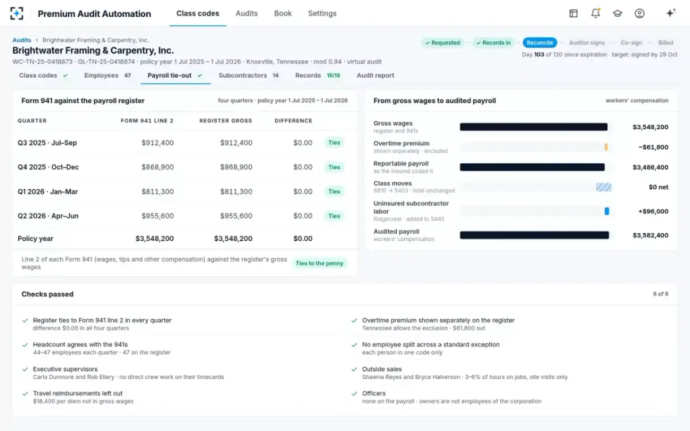This screenshot has height=431, width=690.
Task: Click the Records in workflow step
Action: (x=493, y=43)
